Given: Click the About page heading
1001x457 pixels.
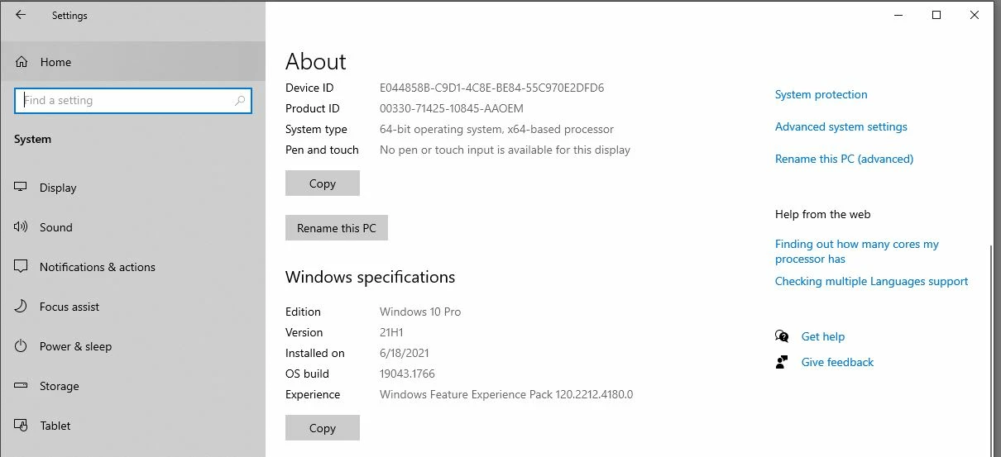Looking at the screenshot, I should coord(316,62).
